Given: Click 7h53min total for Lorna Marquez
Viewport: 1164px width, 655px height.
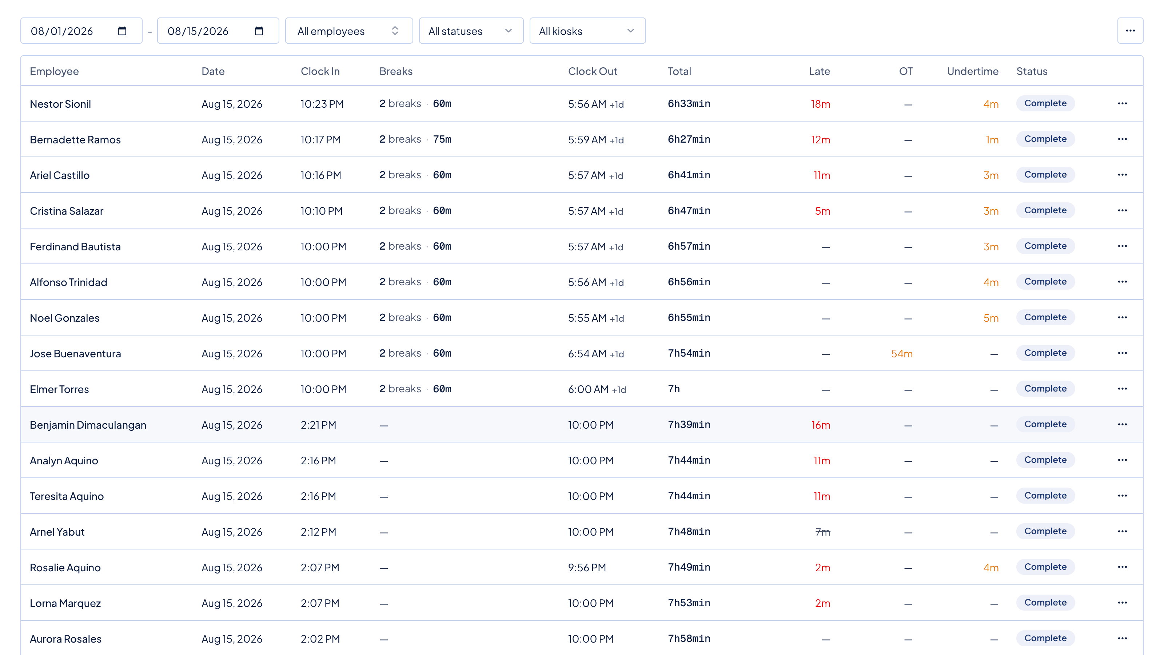Looking at the screenshot, I should (x=689, y=603).
